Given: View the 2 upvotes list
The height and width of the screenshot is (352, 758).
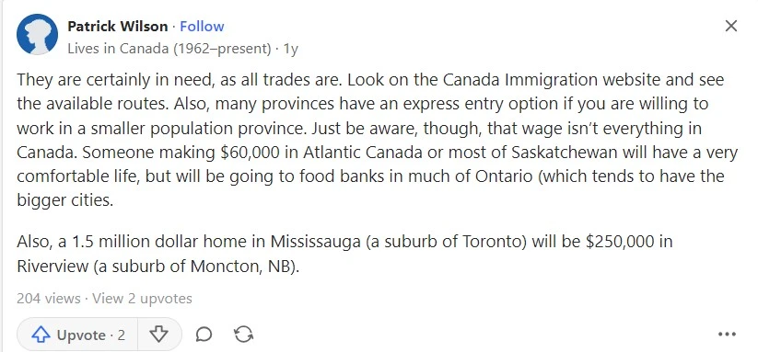Looking at the screenshot, I should [142, 299].
